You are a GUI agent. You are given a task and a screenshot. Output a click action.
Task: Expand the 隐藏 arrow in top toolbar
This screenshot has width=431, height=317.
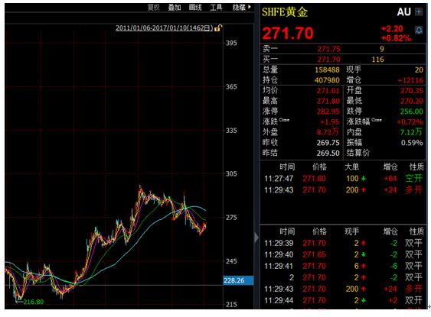pos(250,7)
